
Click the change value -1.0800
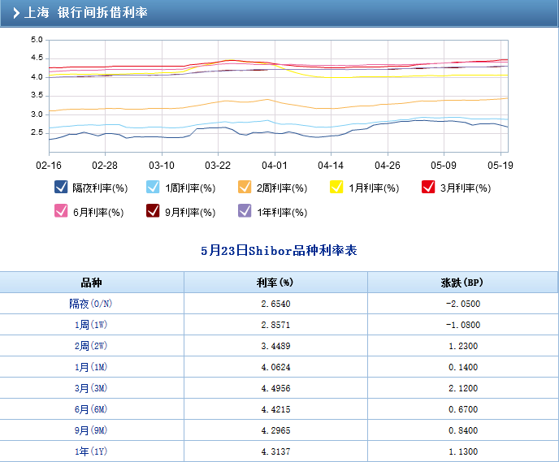pos(463,325)
